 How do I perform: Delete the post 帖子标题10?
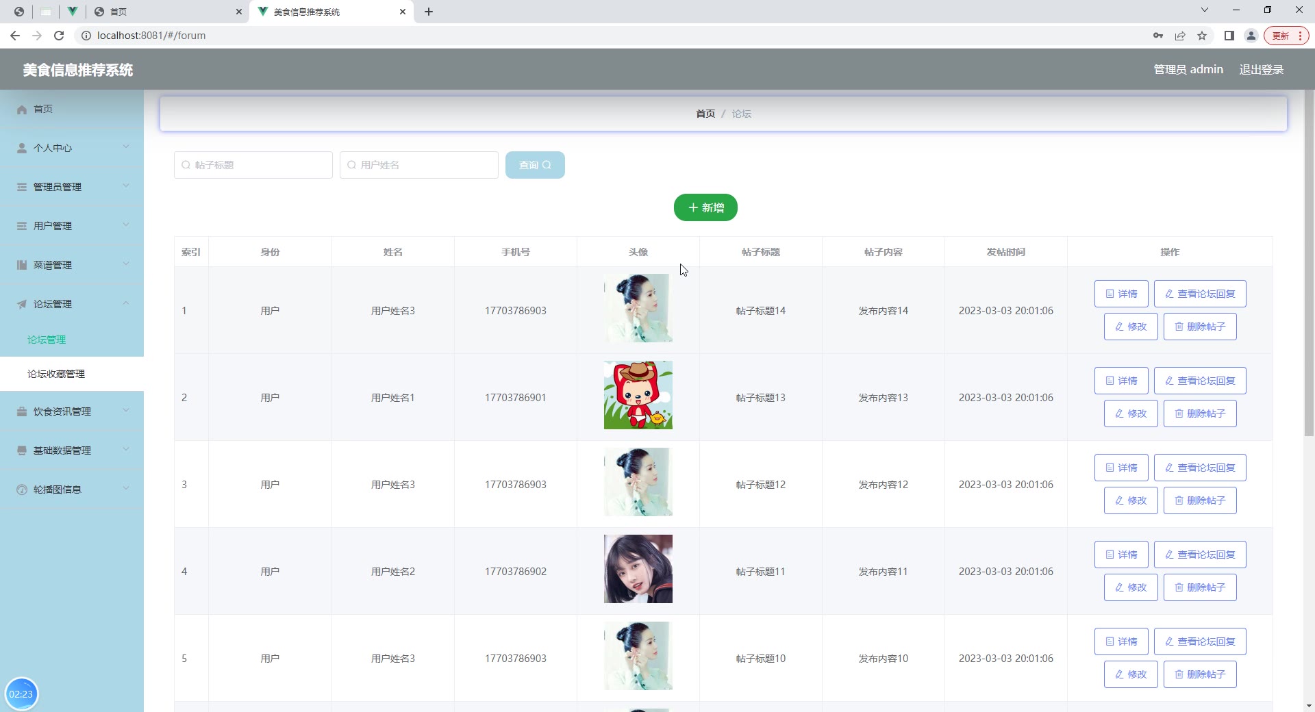click(1200, 674)
